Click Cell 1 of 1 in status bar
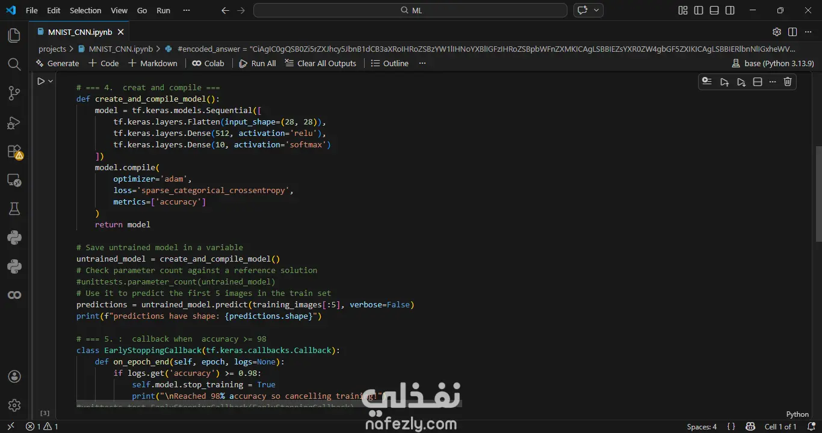Viewport: 822px width, 433px height. [x=780, y=426]
